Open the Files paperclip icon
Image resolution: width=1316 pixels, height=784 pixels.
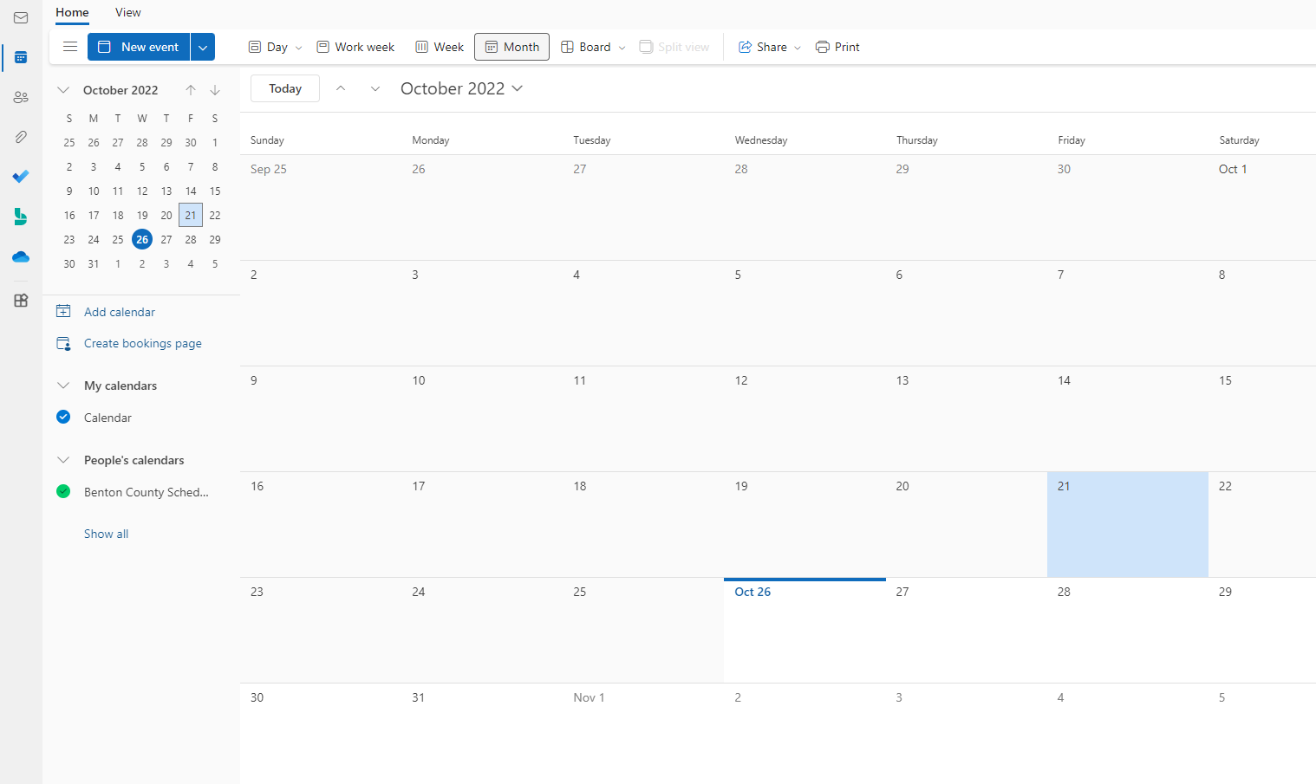pyautogui.click(x=21, y=137)
